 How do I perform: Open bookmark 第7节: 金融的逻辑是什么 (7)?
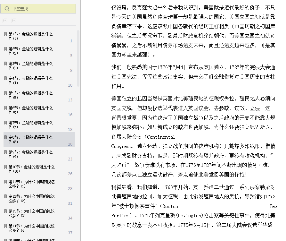pyautogui.click(x=39, y=125)
